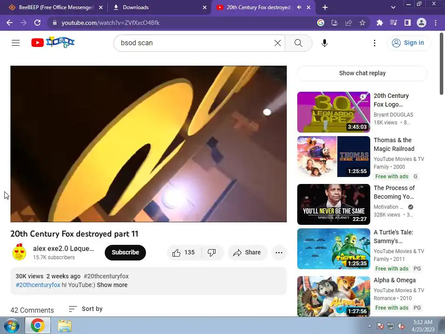Start voice search with microphone icon

click(x=324, y=43)
